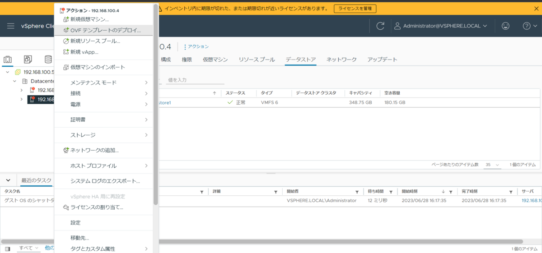
Task: Filter tasks by 詳細 column filter icon
Action: 276,192
